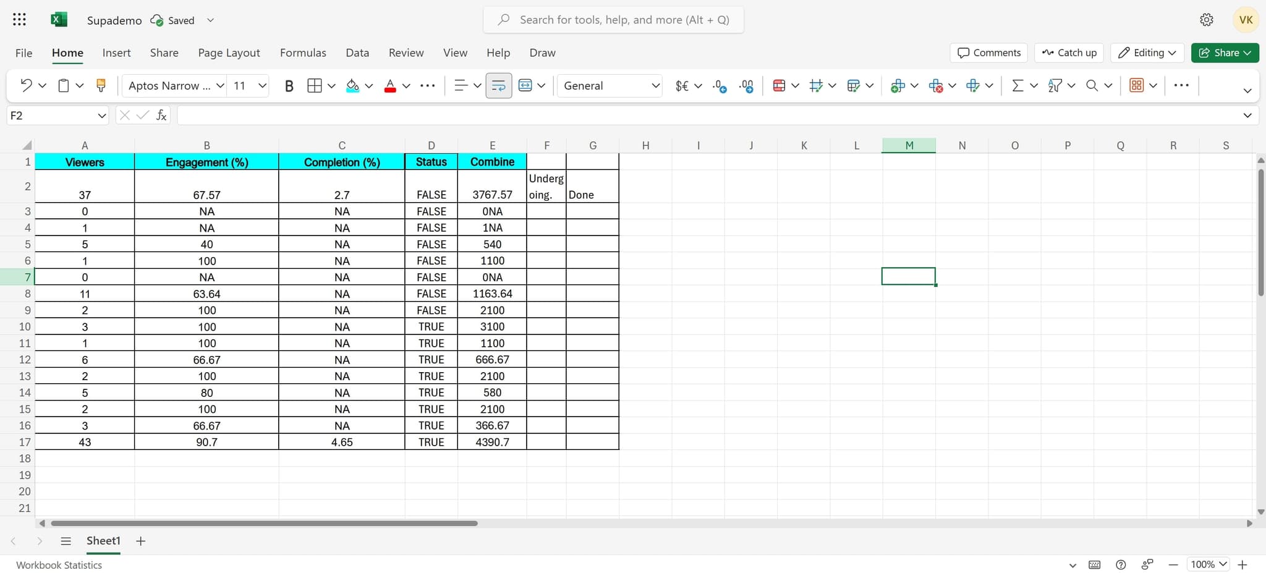Click the Name Box showing F2
Viewport: 1266px width, 573px height.
(53, 116)
